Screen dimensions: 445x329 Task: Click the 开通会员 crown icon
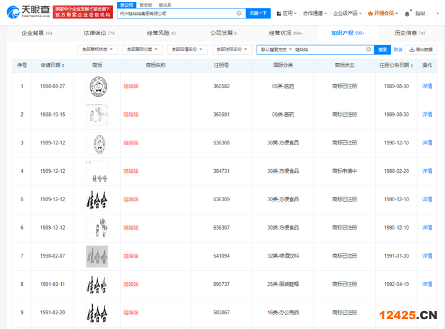[370, 13]
